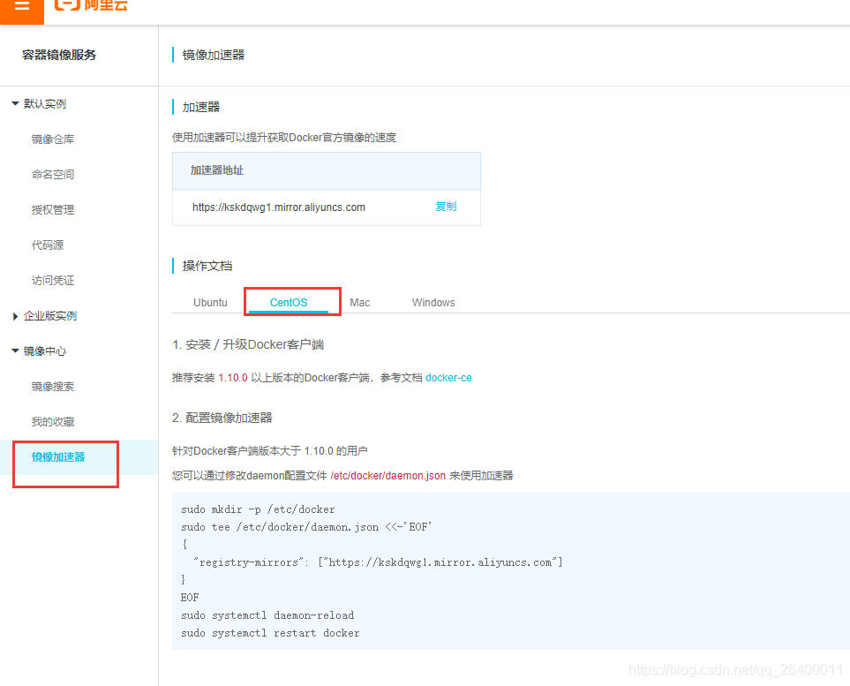
Task: Click the 阿里云 logo
Action: point(92,5)
